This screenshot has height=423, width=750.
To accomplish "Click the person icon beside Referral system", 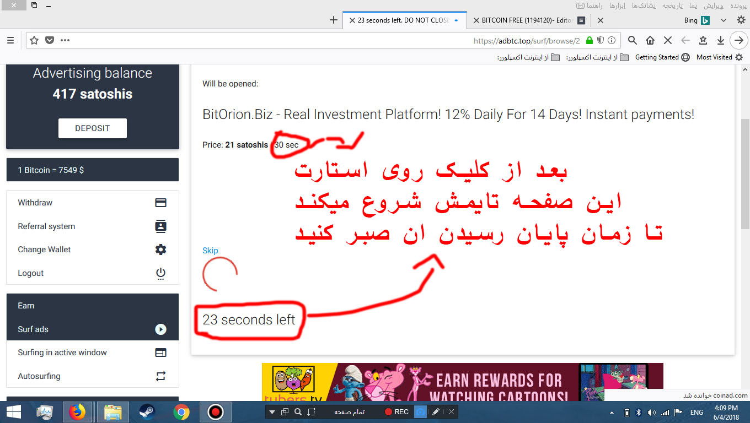I will [x=160, y=226].
